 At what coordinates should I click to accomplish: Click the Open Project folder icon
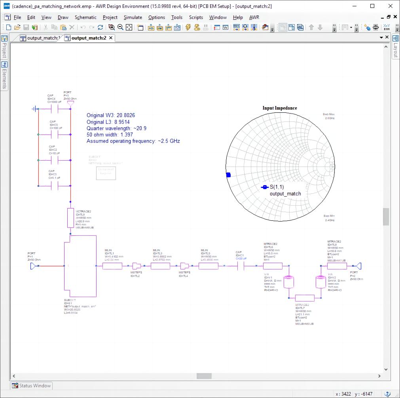(x=17, y=27)
